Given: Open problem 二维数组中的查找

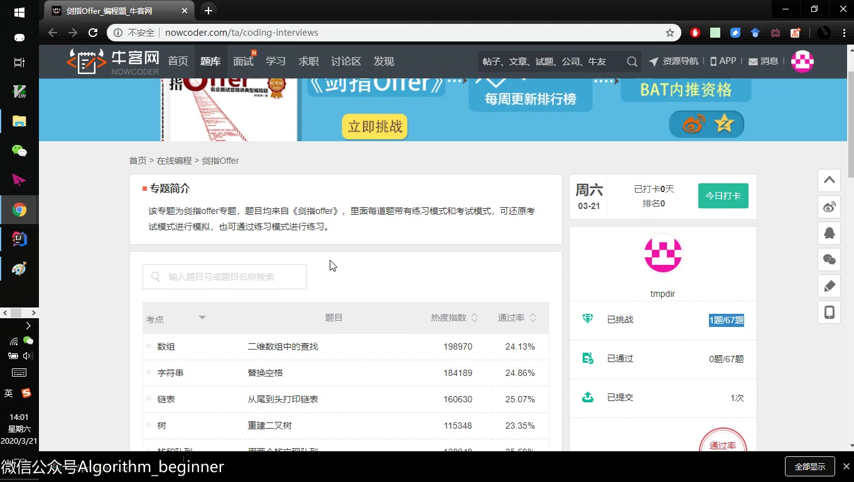Looking at the screenshot, I should (283, 346).
